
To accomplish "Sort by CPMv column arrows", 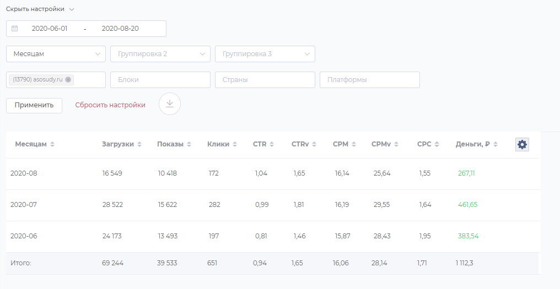I will pyautogui.click(x=396, y=144).
